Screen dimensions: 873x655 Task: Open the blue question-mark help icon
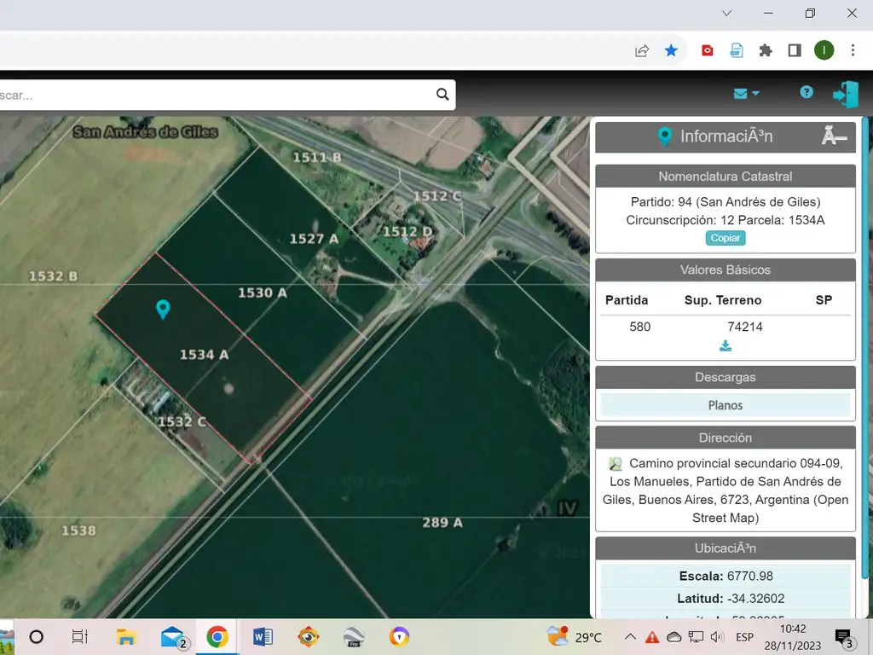[x=807, y=92]
